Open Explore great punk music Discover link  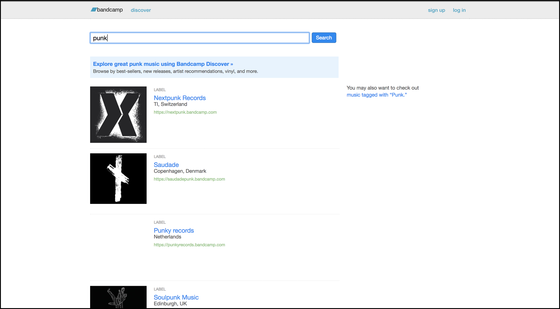[163, 64]
